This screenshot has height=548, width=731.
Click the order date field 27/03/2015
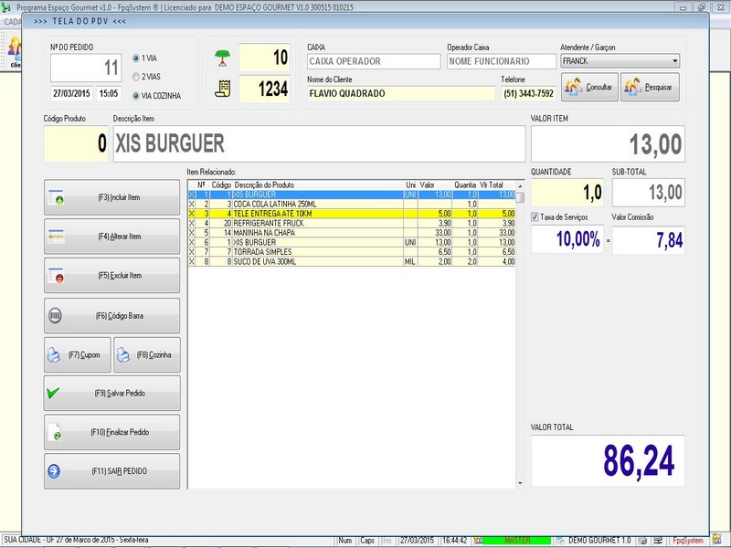[x=71, y=93]
